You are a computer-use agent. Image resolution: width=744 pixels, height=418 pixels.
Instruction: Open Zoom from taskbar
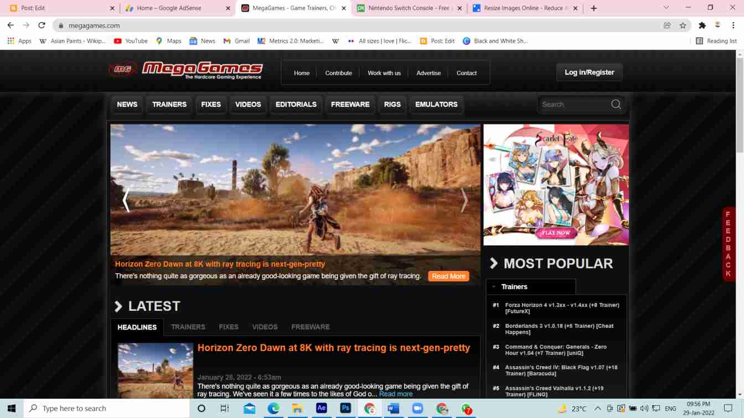(417, 408)
